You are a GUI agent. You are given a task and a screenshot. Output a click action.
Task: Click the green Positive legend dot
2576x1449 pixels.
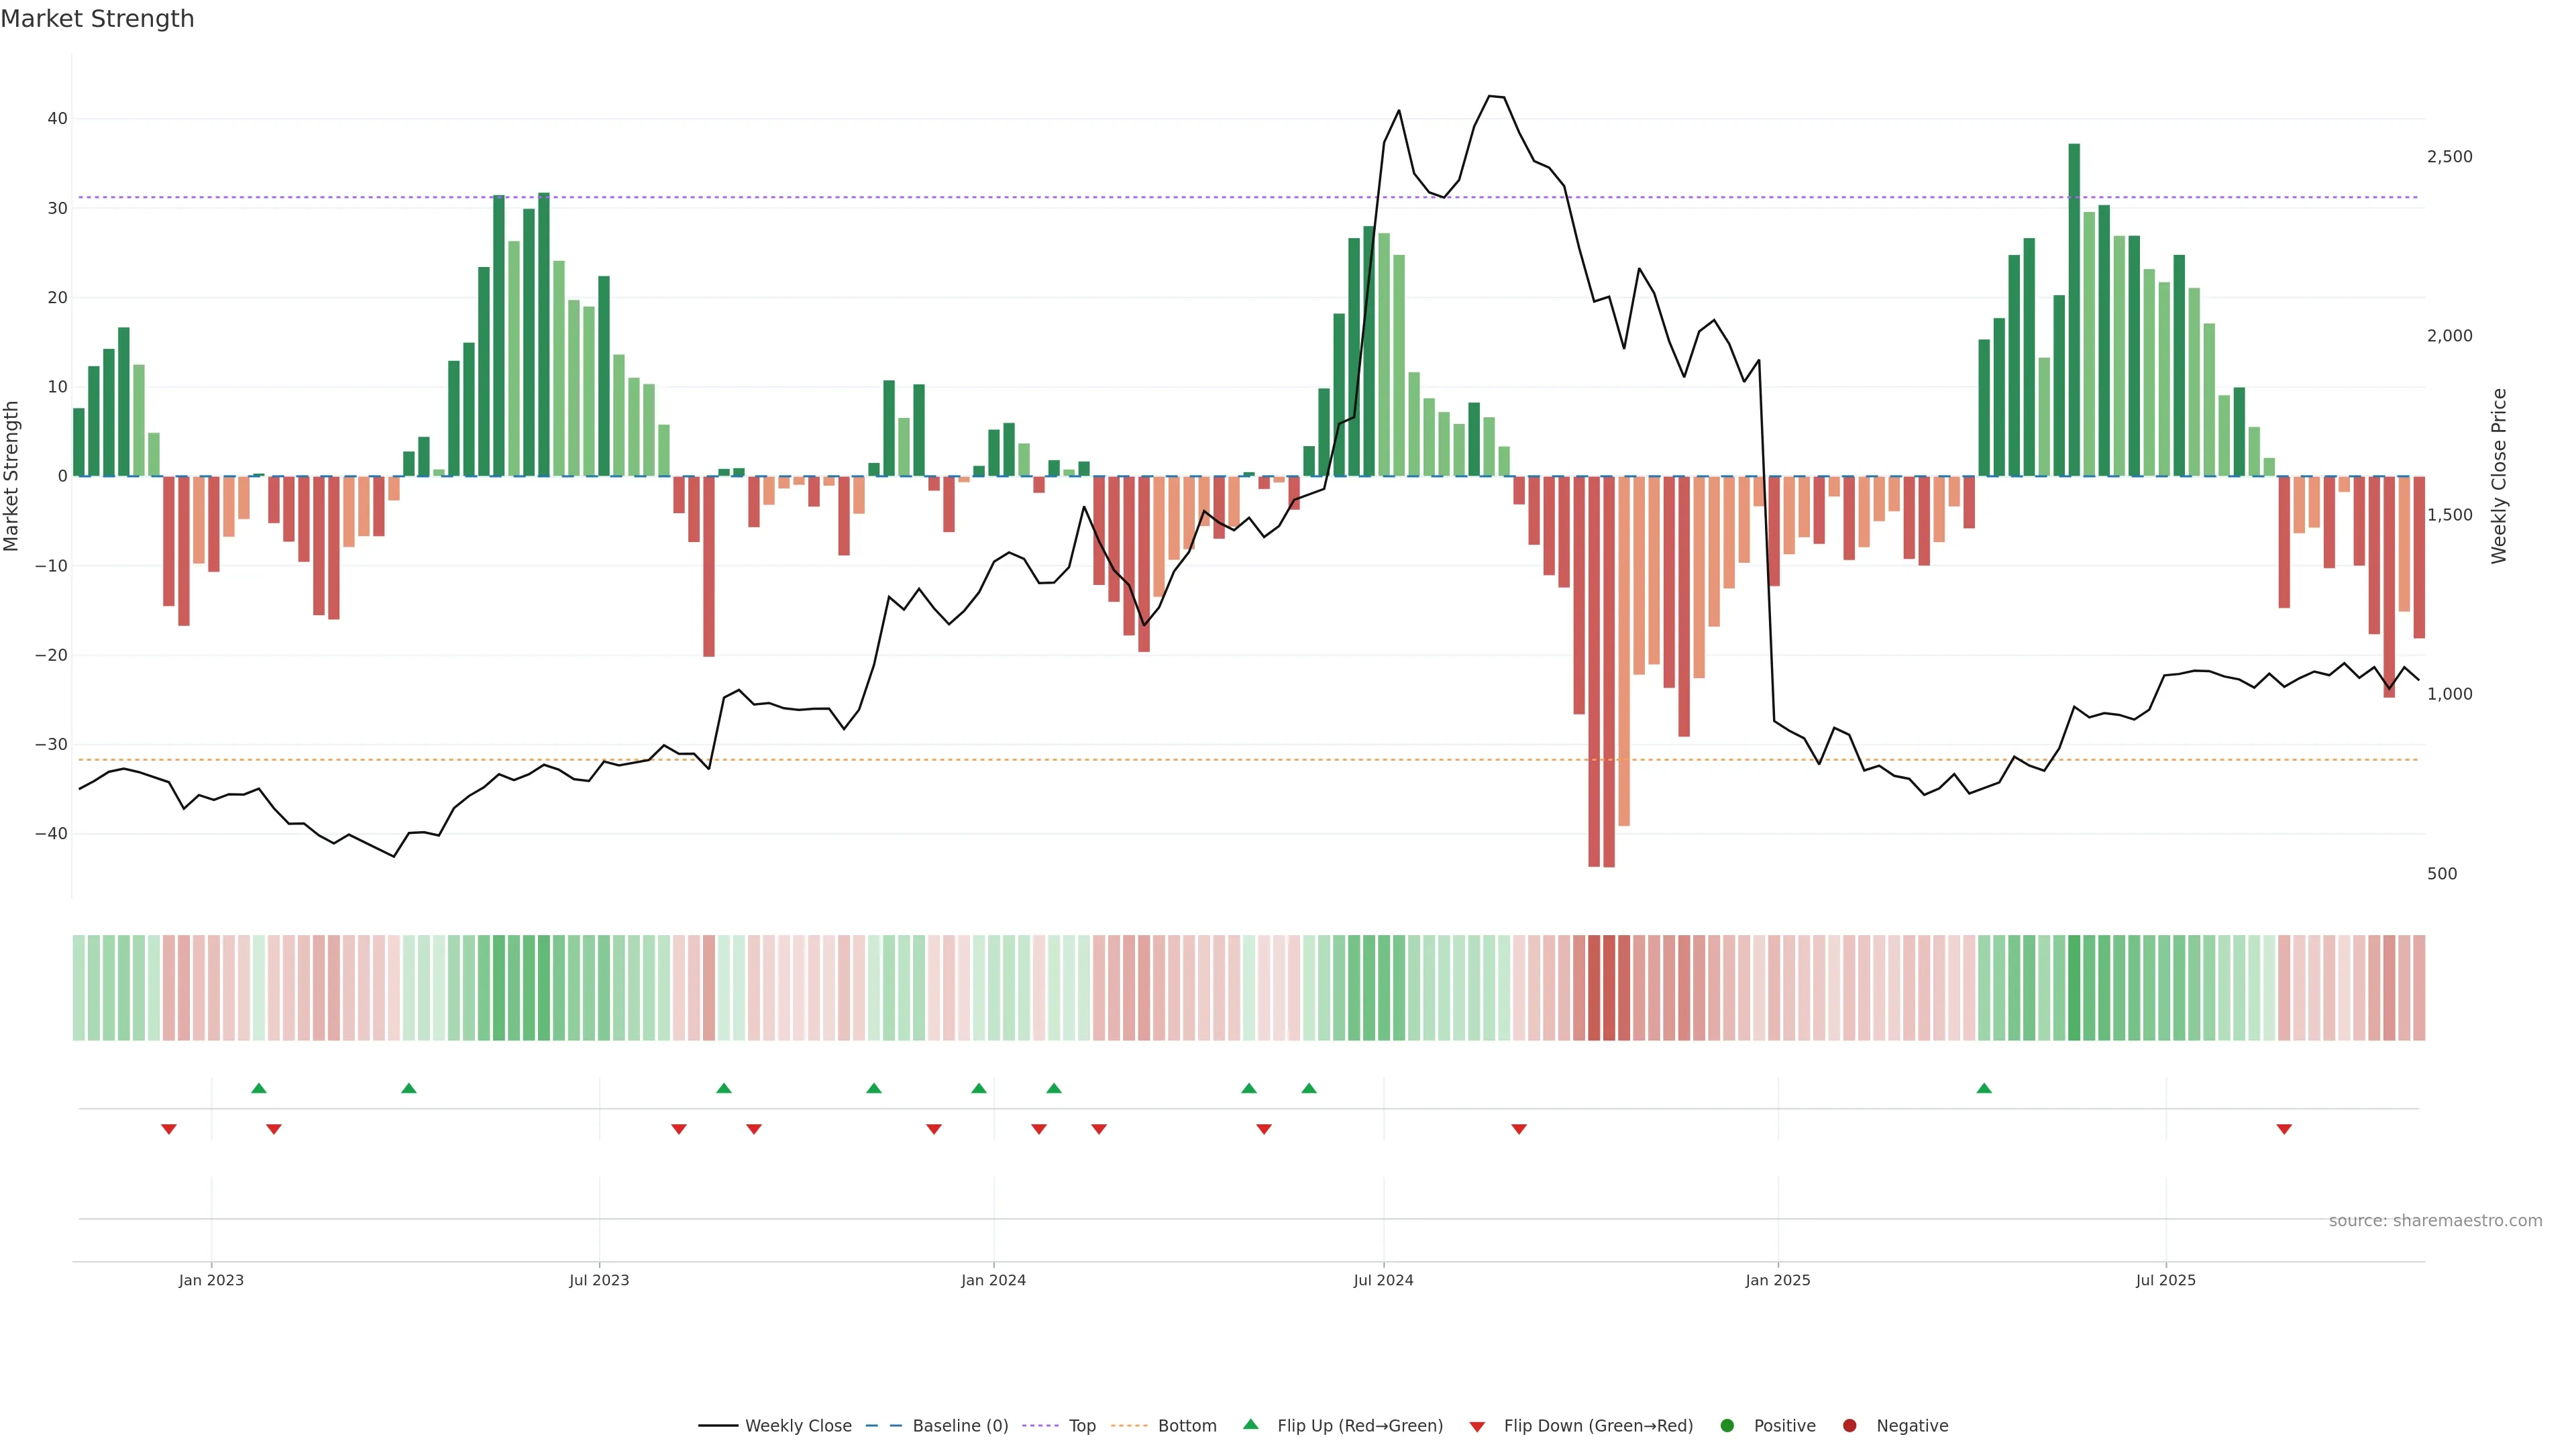click(1727, 1425)
